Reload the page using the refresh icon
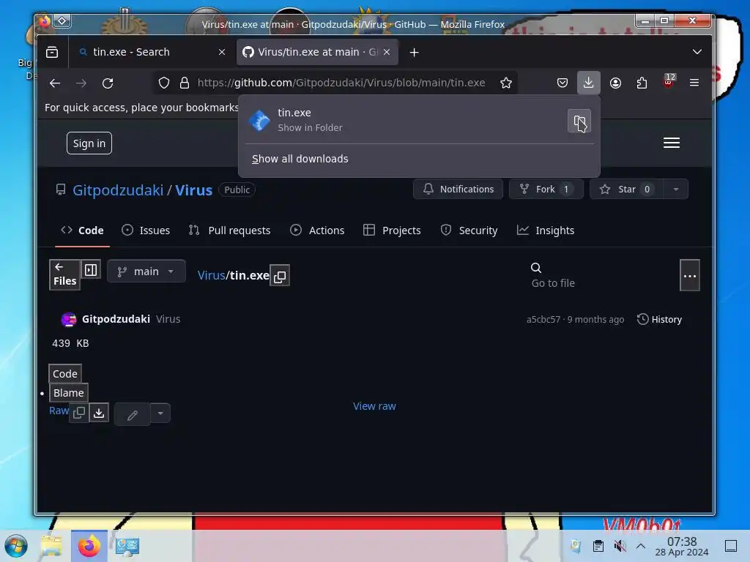Screen dimensions: 750x562 click(108, 83)
